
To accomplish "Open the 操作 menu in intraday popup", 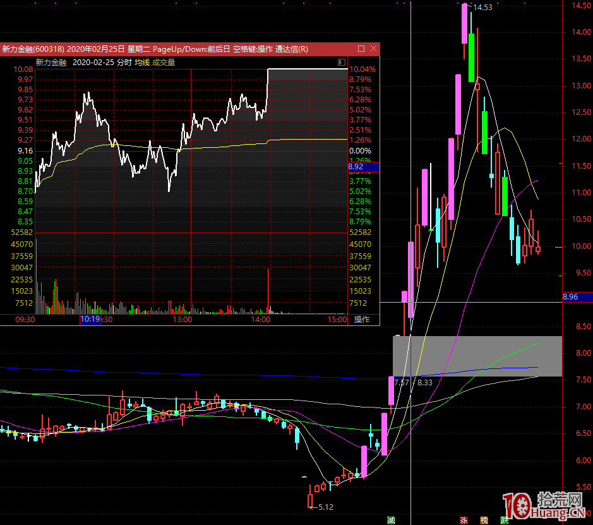I will pos(362,320).
